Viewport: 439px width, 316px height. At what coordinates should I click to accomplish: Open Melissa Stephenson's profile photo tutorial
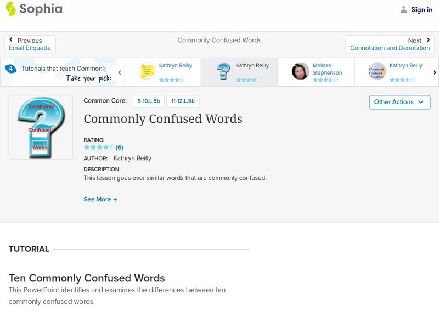pos(301,71)
